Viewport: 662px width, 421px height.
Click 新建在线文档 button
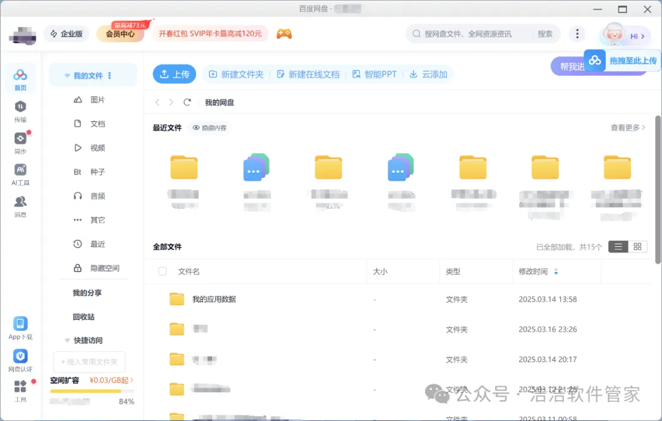click(308, 74)
